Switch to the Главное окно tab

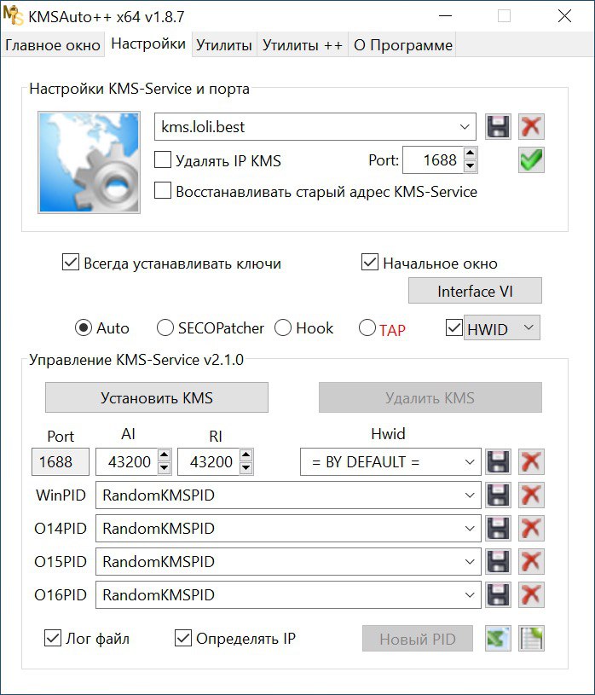(53, 45)
